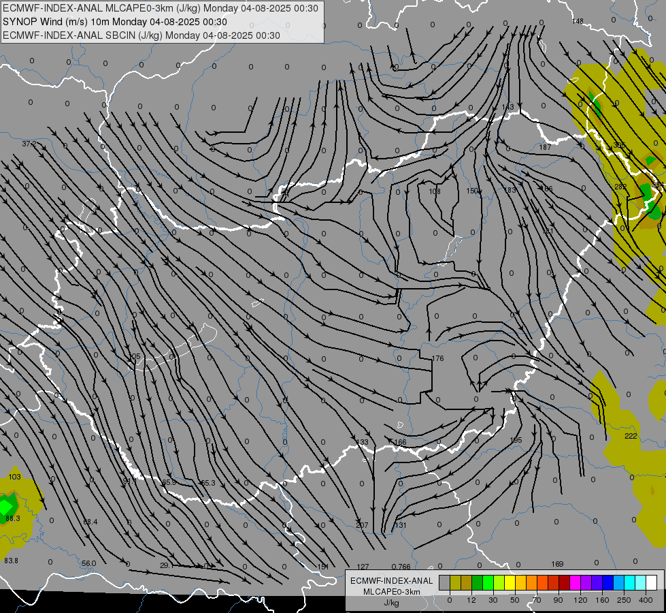Click the gray swatch in the legend
Image resolution: width=666 pixels, height=613 pixels.
pos(444,582)
